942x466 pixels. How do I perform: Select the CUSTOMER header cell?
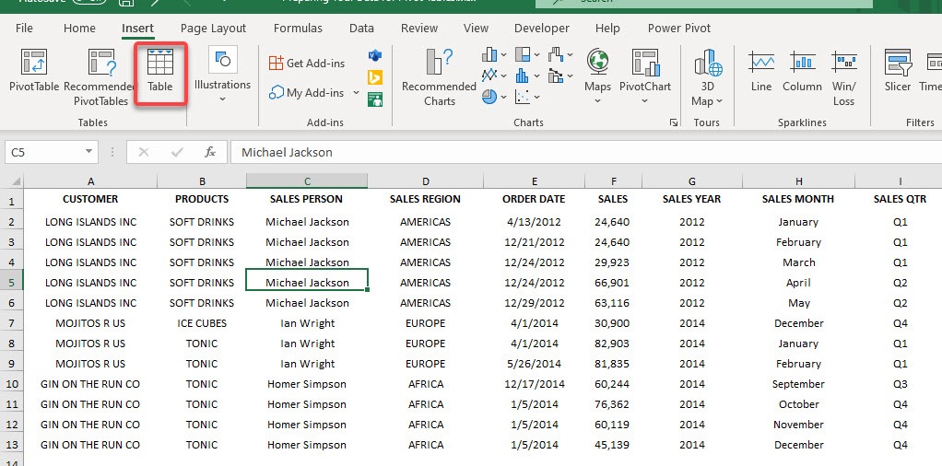point(90,199)
